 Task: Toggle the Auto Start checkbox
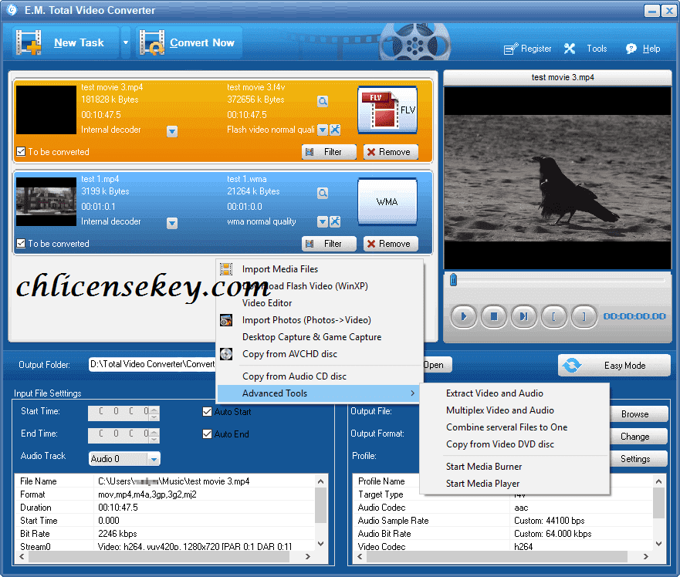[x=208, y=411]
